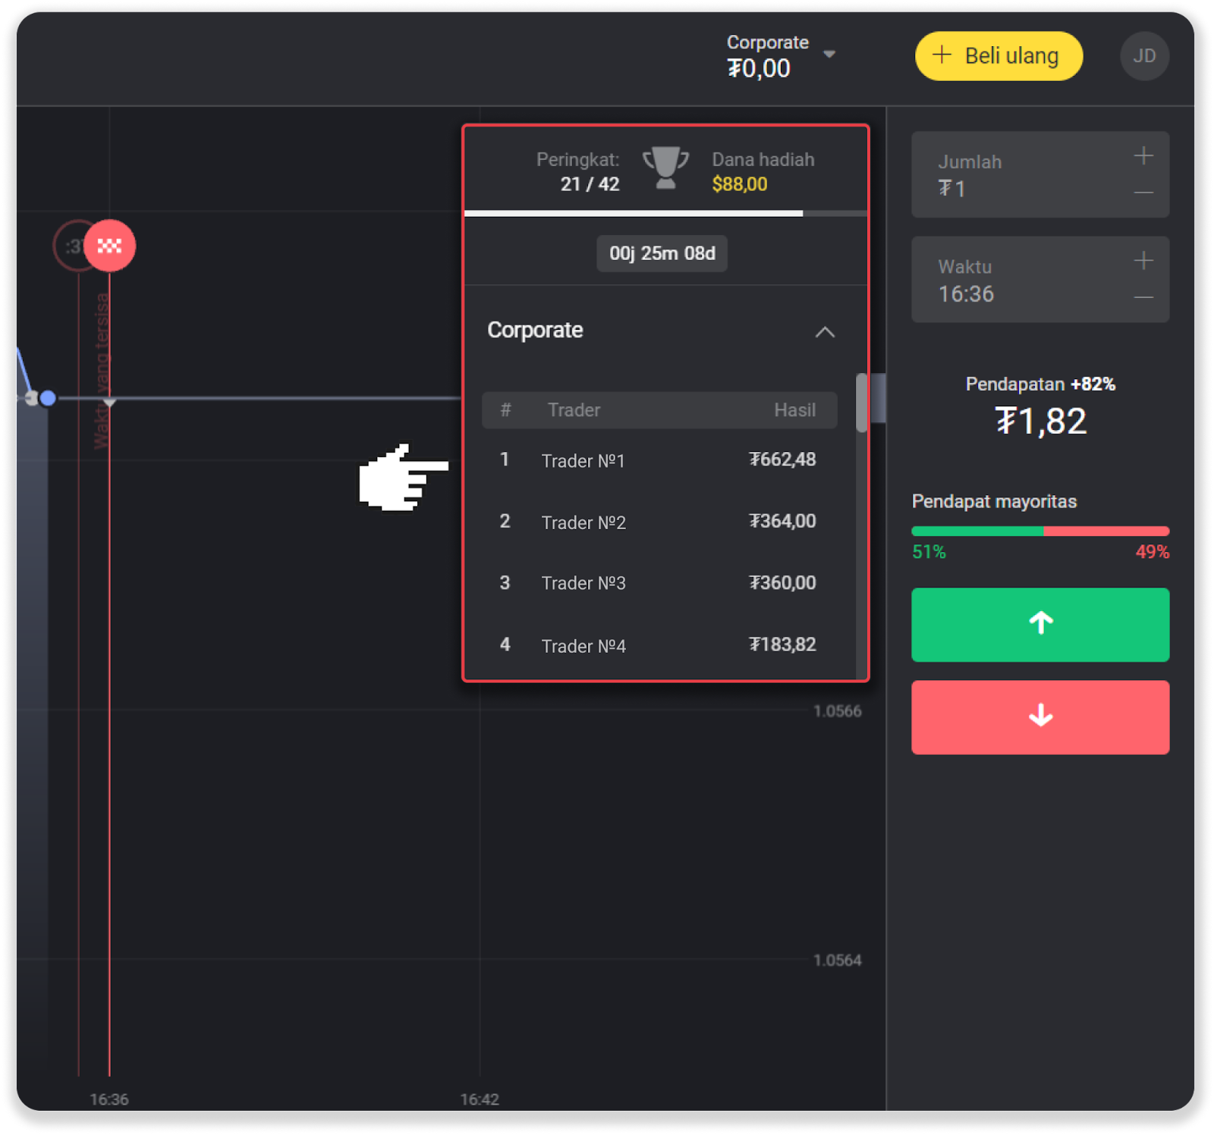The height and width of the screenshot is (1135, 1214).
Task: Open the Corporate account dropdown arrow
Action: click(829, 54)
